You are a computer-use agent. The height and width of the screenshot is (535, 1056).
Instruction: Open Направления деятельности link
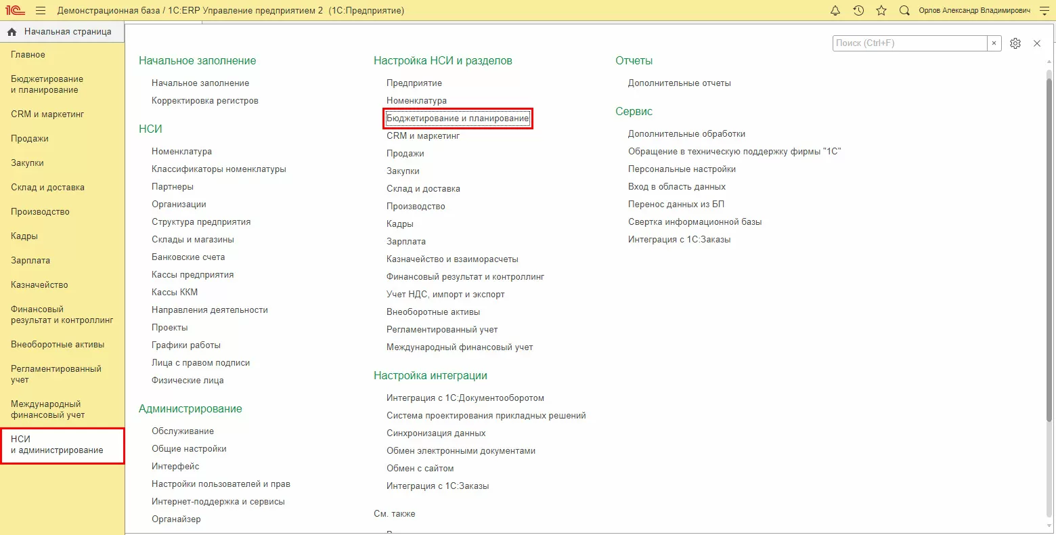point(210,310)
